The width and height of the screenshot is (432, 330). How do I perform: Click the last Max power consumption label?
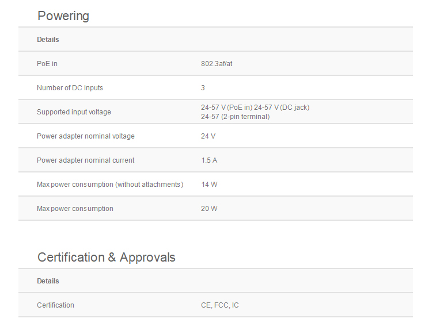(x=75, y=209)
